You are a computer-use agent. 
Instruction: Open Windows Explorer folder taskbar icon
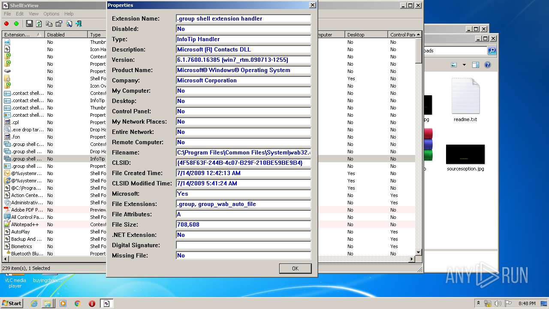tap(48, 303)
